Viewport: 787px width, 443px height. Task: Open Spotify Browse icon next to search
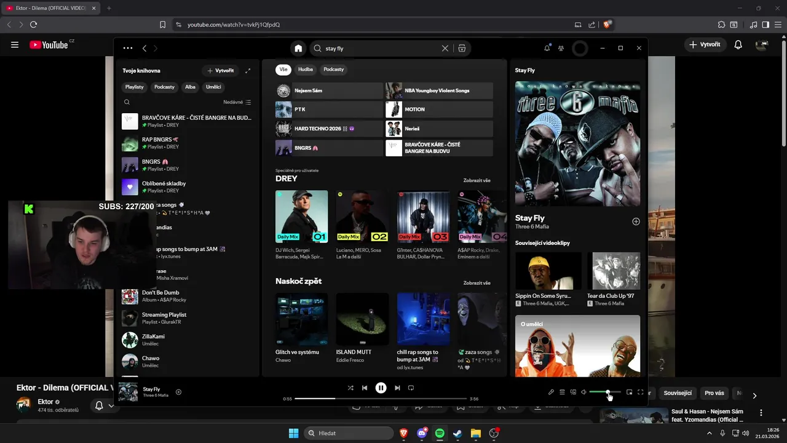click(462, 48)
